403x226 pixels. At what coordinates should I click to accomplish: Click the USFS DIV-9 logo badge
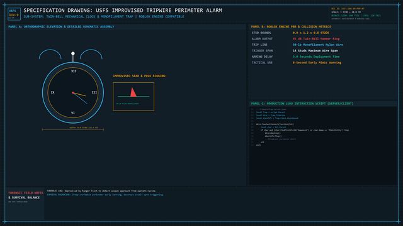click(x=14, y=14)
